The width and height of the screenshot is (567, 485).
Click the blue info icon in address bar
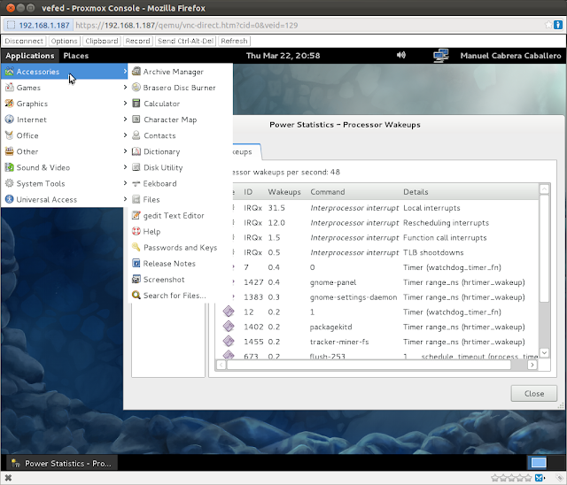pos(558,25)
